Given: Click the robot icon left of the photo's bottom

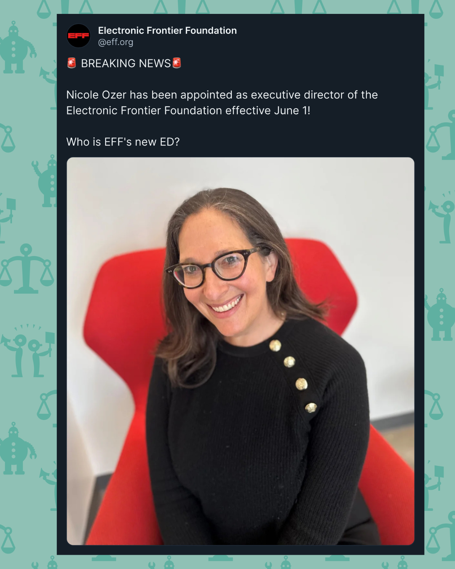Looking at the screenshot, I should click(16, 448).
